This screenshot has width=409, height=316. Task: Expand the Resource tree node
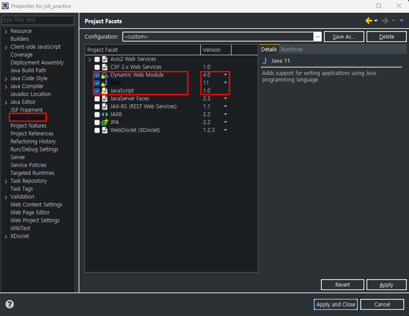point(6,31)
